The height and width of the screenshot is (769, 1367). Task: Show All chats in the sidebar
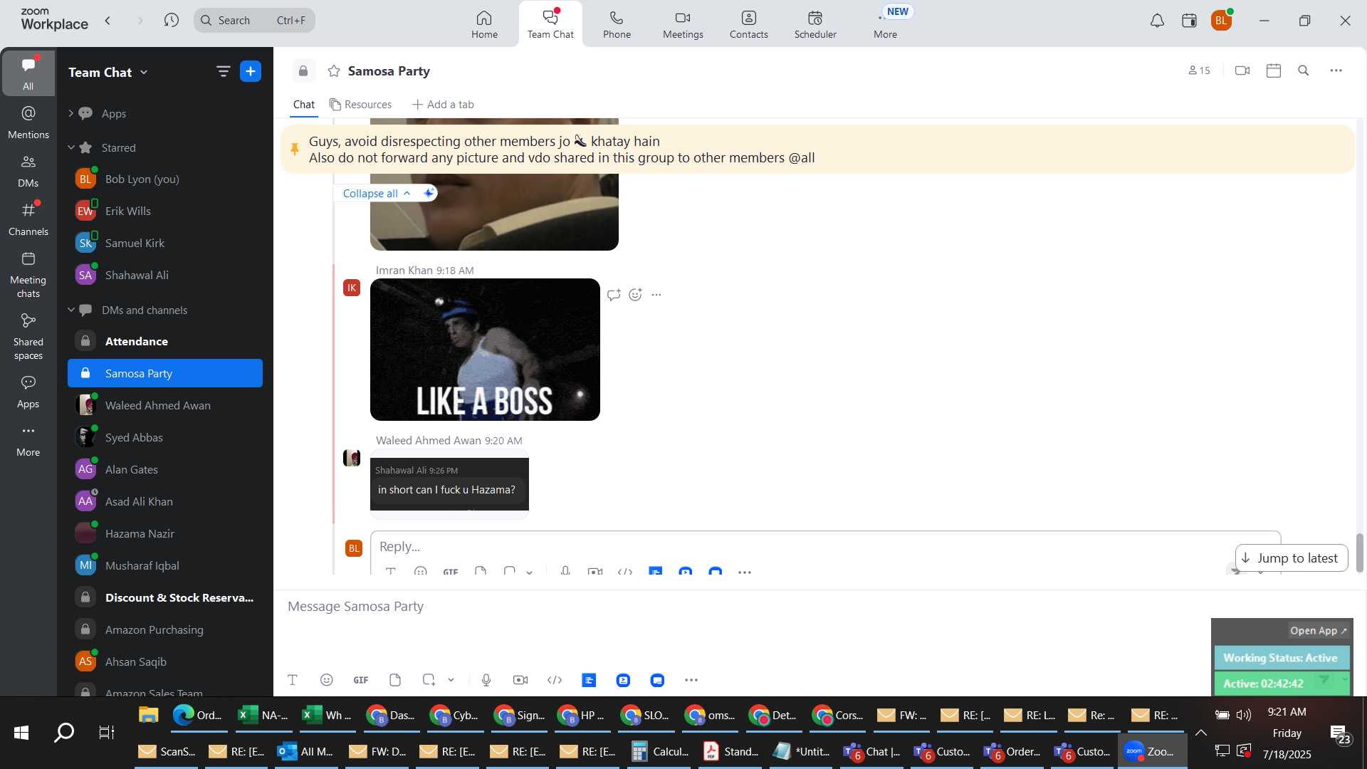coord(28,73)
